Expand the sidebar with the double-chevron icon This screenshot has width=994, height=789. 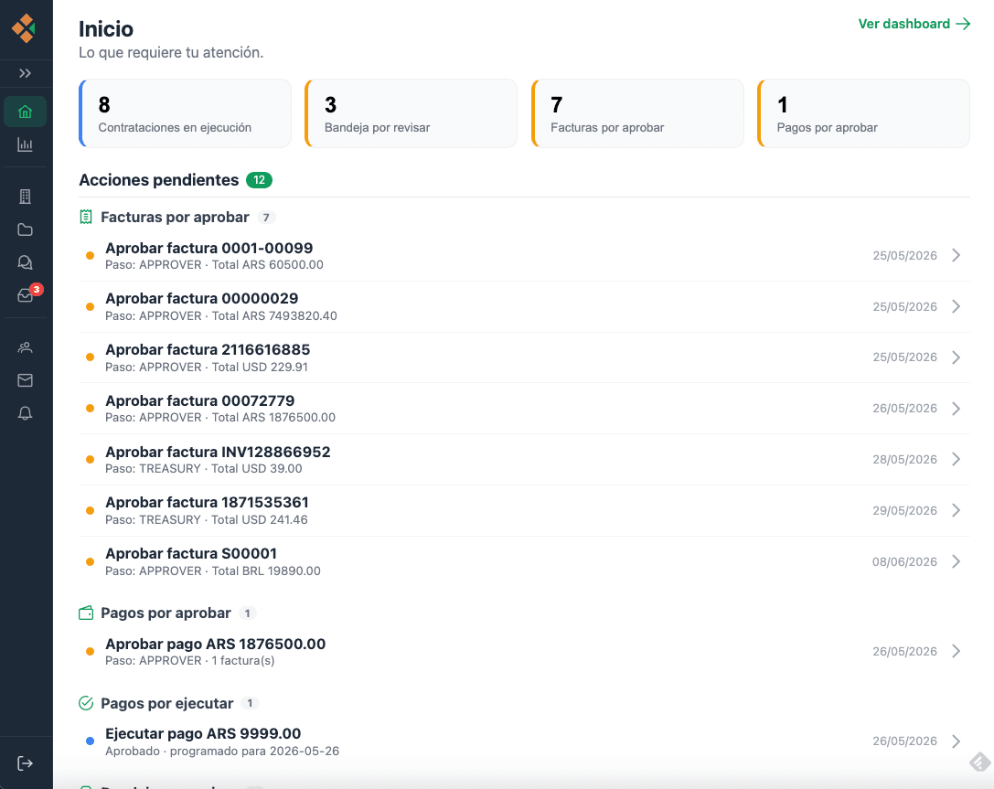[x=25, y=73]
